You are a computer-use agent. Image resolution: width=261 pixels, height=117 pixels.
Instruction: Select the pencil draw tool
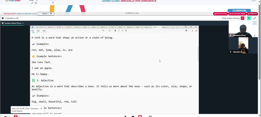click(32, 3)
